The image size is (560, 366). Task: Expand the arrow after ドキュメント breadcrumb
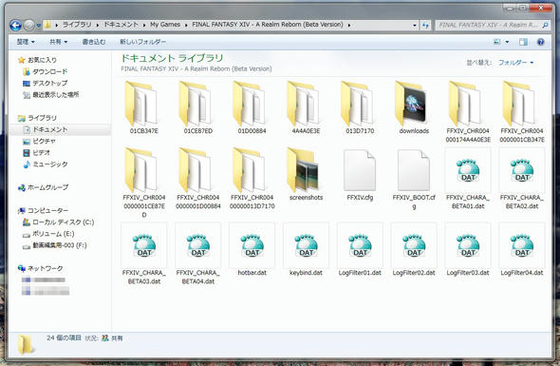(x=144, y=25)
